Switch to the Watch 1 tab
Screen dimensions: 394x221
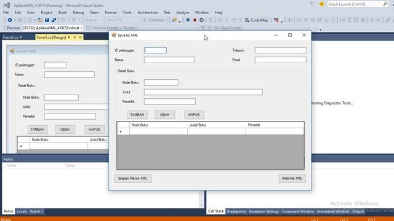36,211
